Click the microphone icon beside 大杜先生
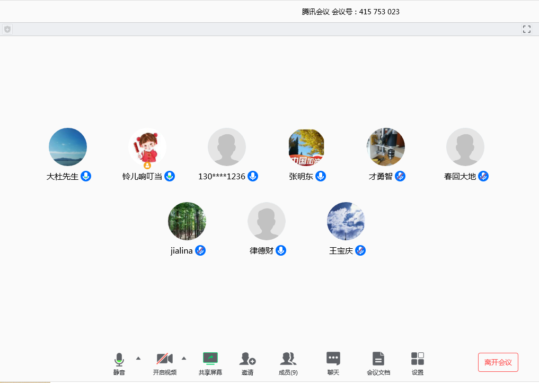The height and width of the screenshot is (383, 539). coord(86,176)
